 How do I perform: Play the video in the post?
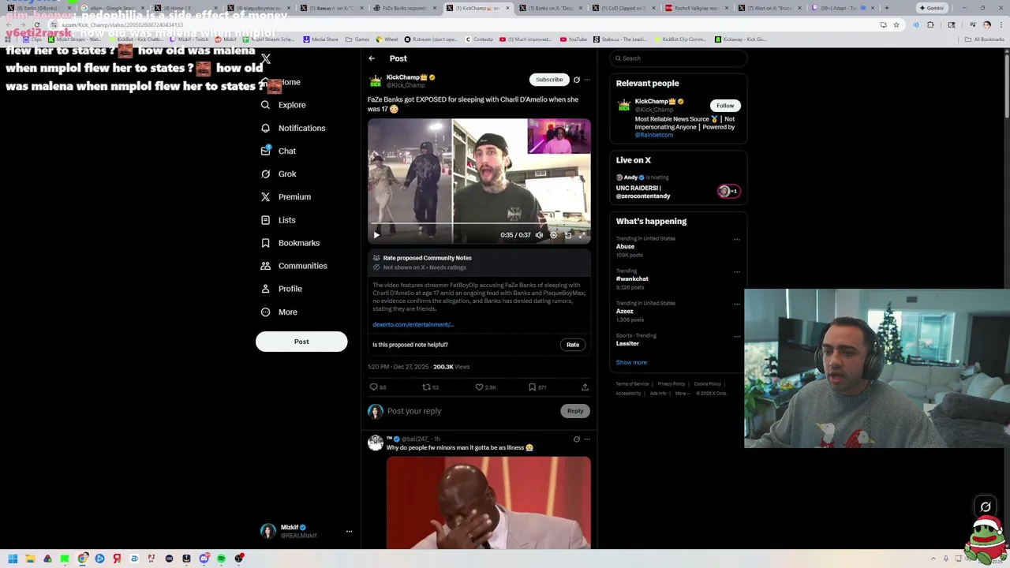tap(376, 235)
